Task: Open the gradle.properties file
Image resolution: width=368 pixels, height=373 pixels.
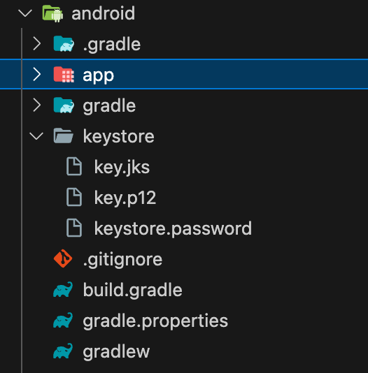Action: (x=155, y=321)
